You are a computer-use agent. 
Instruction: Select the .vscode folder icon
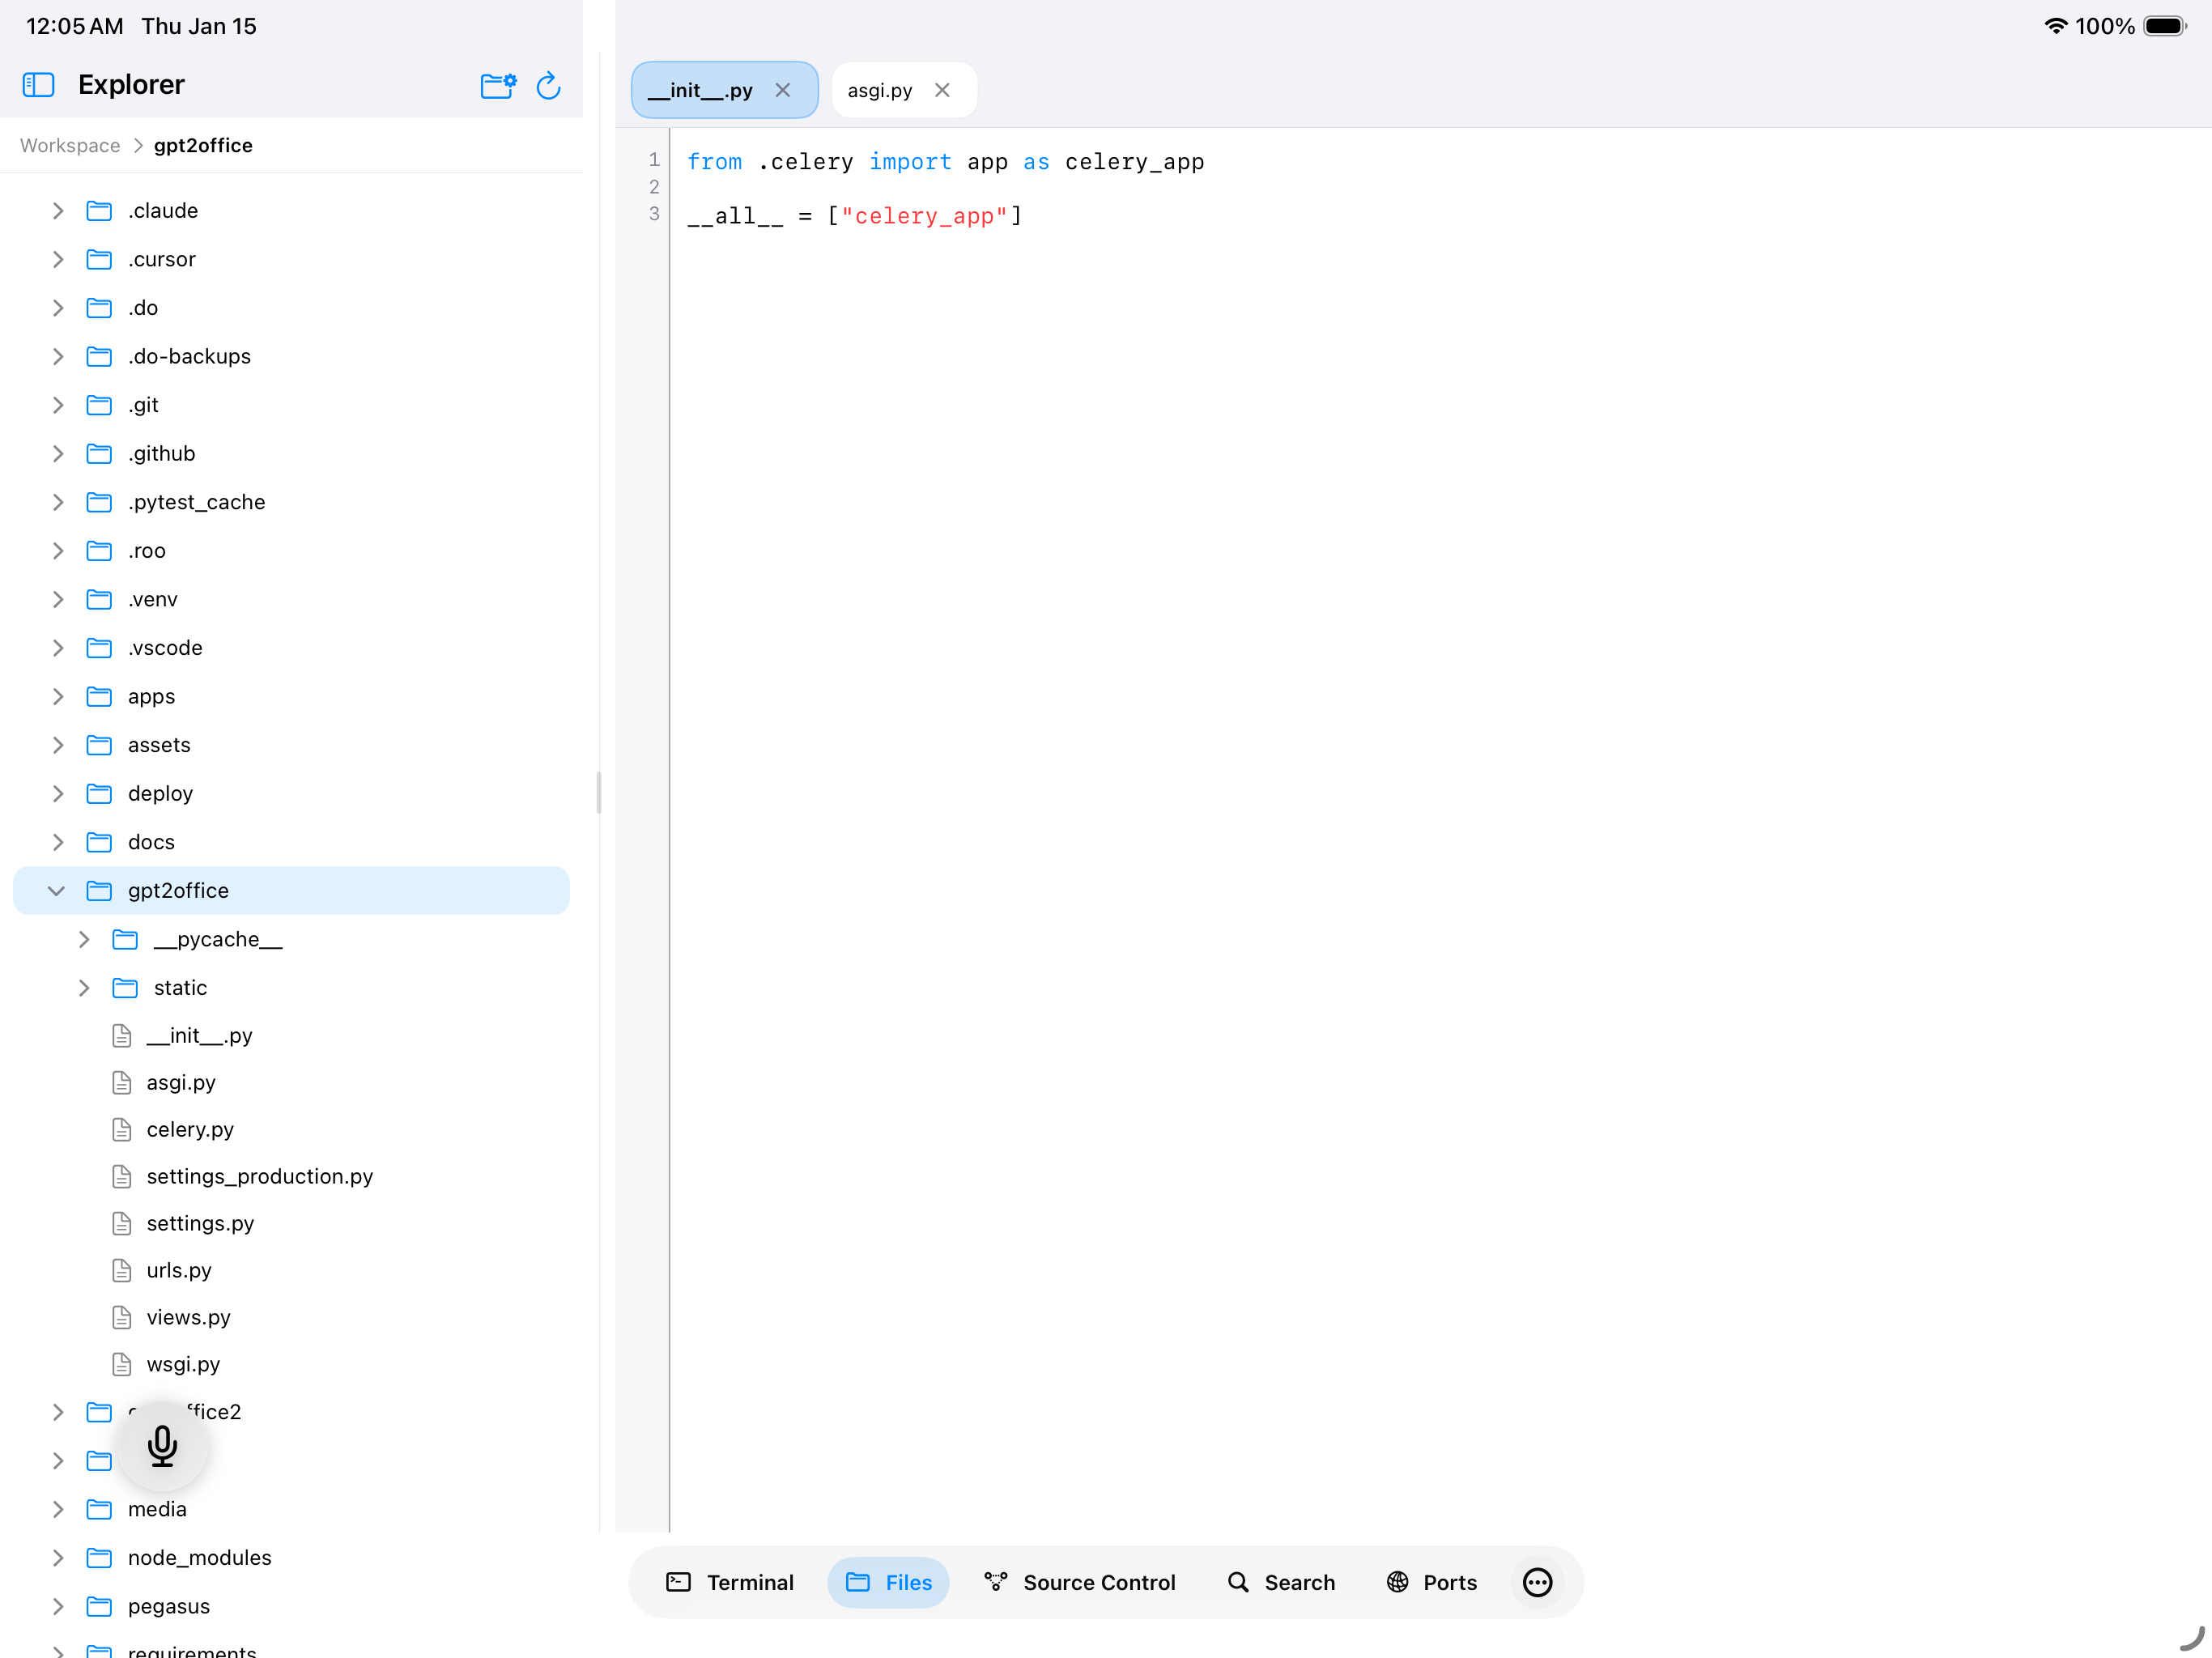[99, 648]
